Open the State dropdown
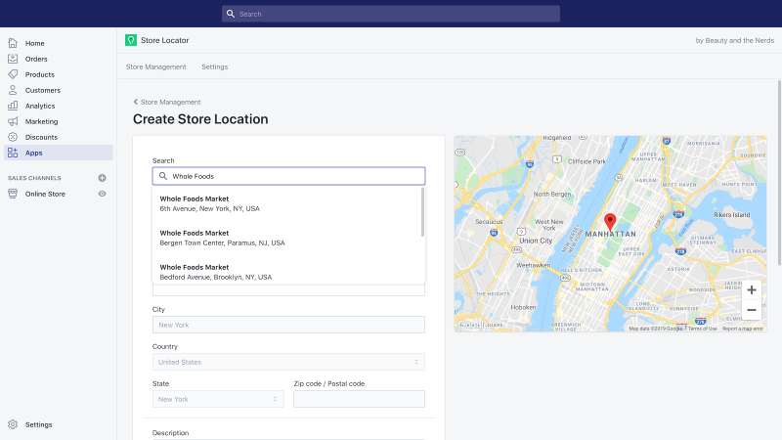The width and height of the screenshot is (782, 440). click(x=218, y=399)
